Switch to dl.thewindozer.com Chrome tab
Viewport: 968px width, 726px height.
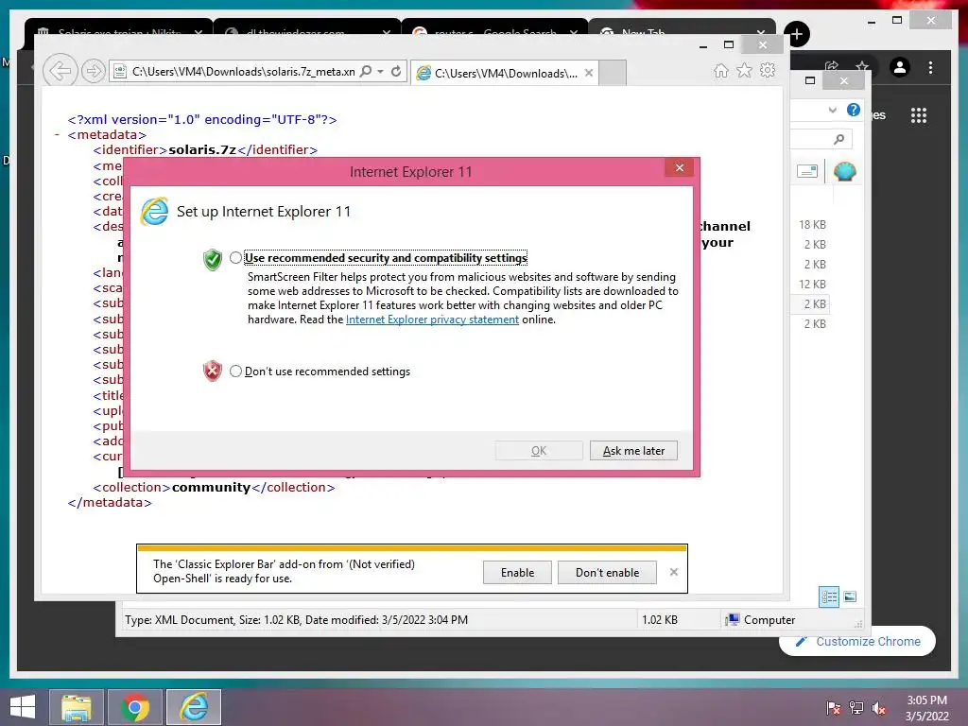point(307,29)
